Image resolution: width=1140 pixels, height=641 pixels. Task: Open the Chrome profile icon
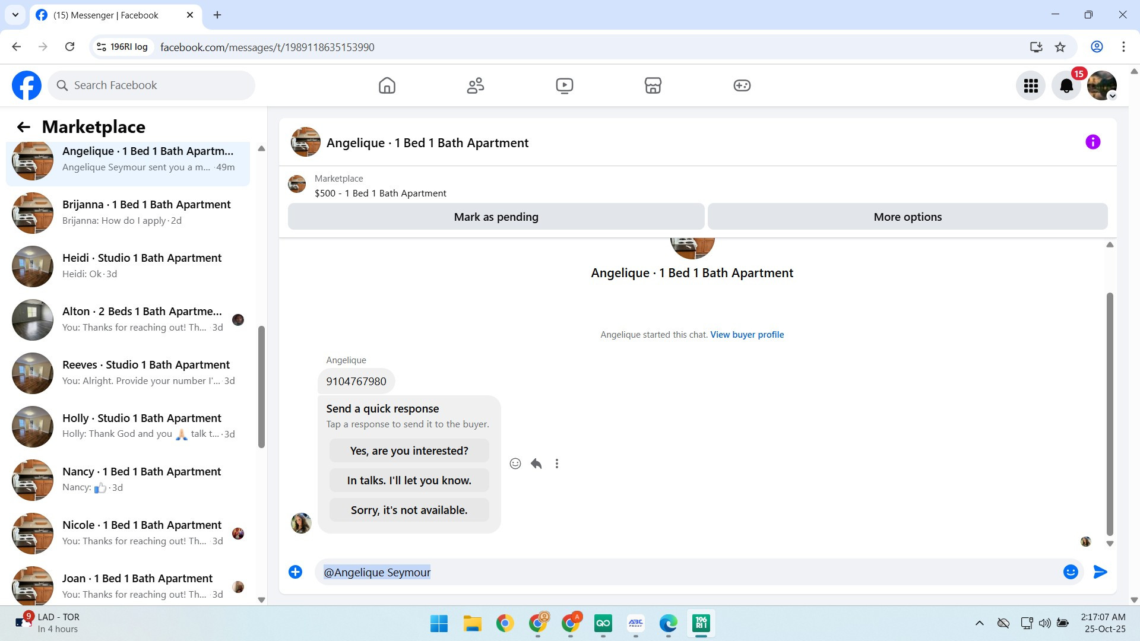coord(1097,47)
